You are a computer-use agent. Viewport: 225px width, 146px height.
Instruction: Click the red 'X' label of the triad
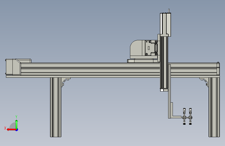click(5, 128)
